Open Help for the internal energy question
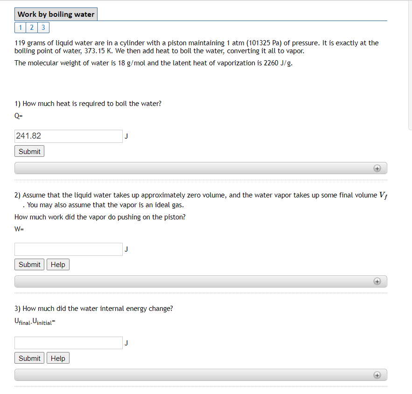The image size is (412, 394). (58, 358)
